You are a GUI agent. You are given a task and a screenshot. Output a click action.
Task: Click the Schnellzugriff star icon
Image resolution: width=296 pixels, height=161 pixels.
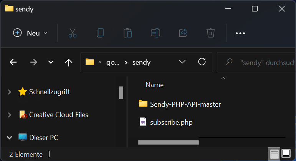tap(23, 92)
